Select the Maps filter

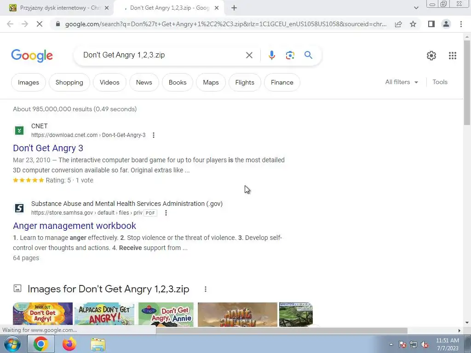coord(211,82)
